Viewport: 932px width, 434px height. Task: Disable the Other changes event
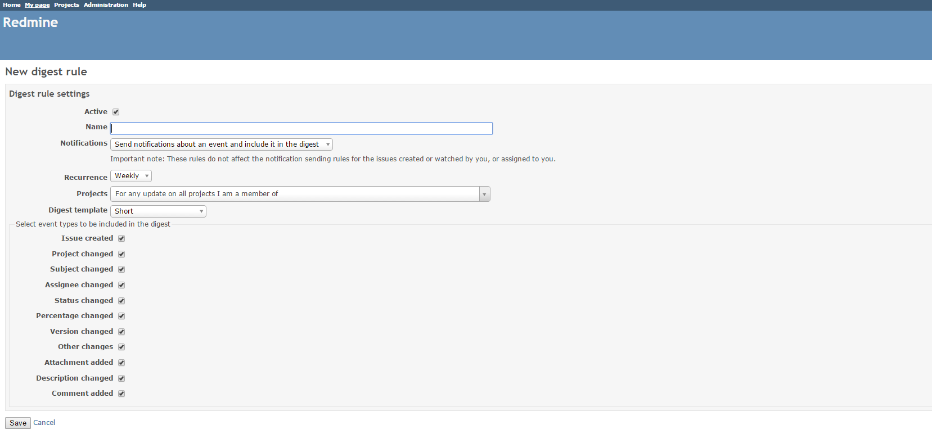121,347
